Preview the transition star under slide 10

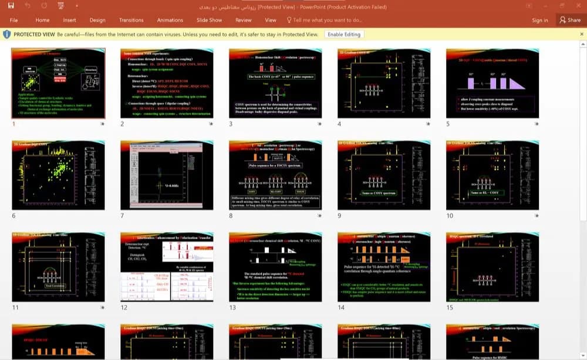[537, 216]
